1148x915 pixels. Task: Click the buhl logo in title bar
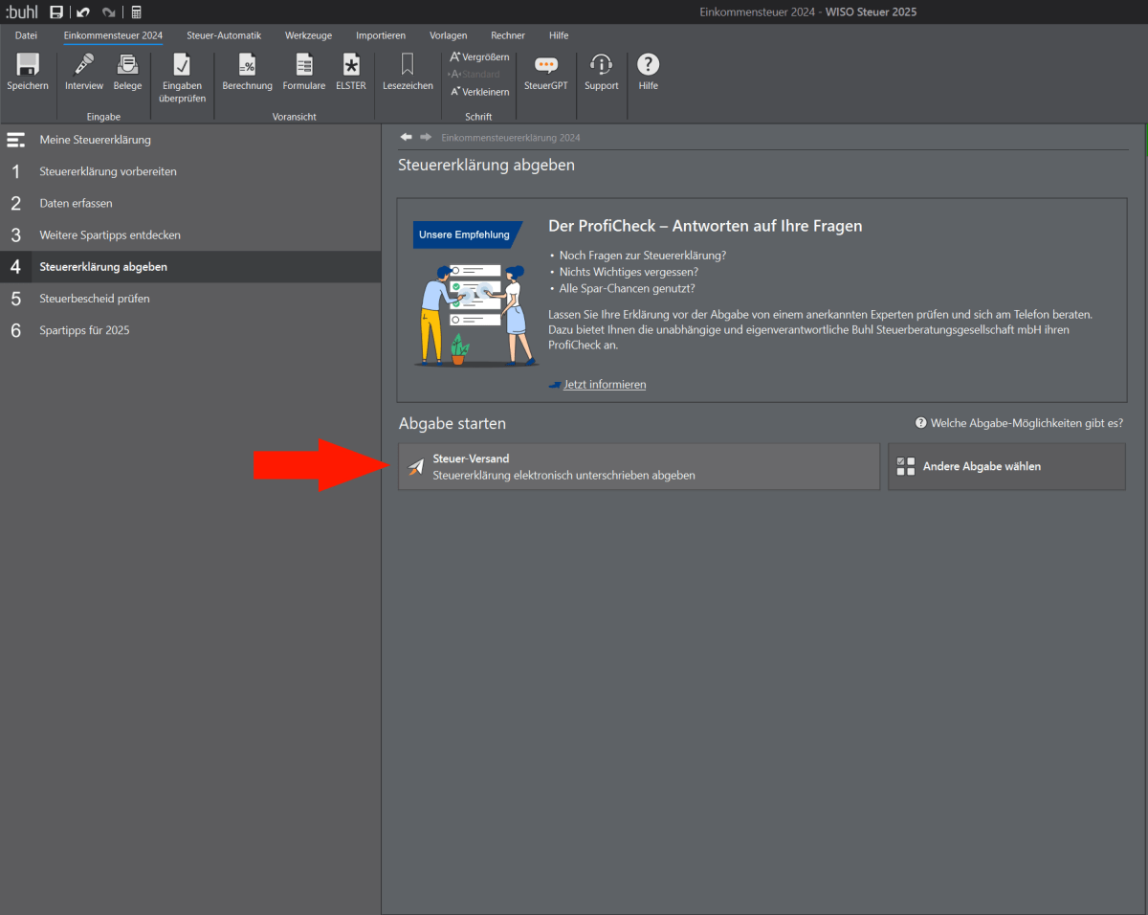click(x=21, y=12)
